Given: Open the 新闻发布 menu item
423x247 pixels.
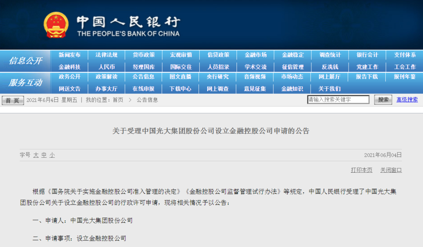Looking at the screenshot, I should coord(70,55).
